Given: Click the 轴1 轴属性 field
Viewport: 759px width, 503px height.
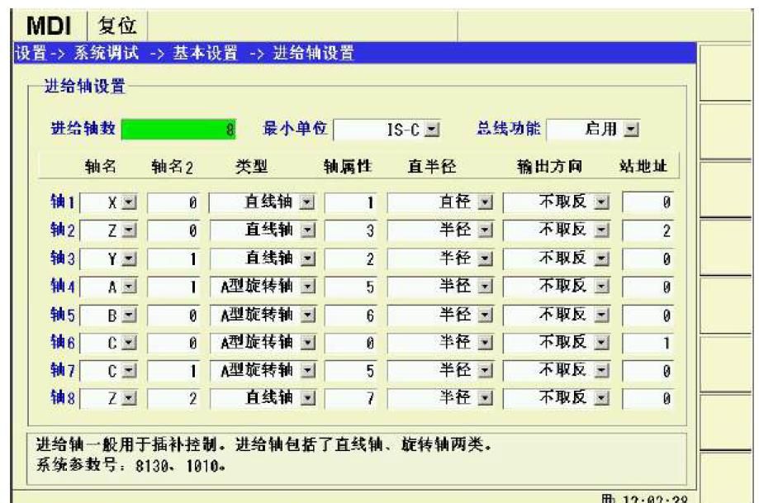Looking at the screenshot, I should pyautogui.click(x=352, y=202).
